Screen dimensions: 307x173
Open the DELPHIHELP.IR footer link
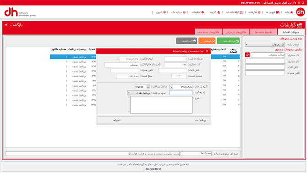pos(153,169)
